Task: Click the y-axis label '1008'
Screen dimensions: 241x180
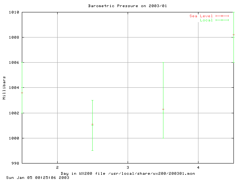Action: pos(14,37)
